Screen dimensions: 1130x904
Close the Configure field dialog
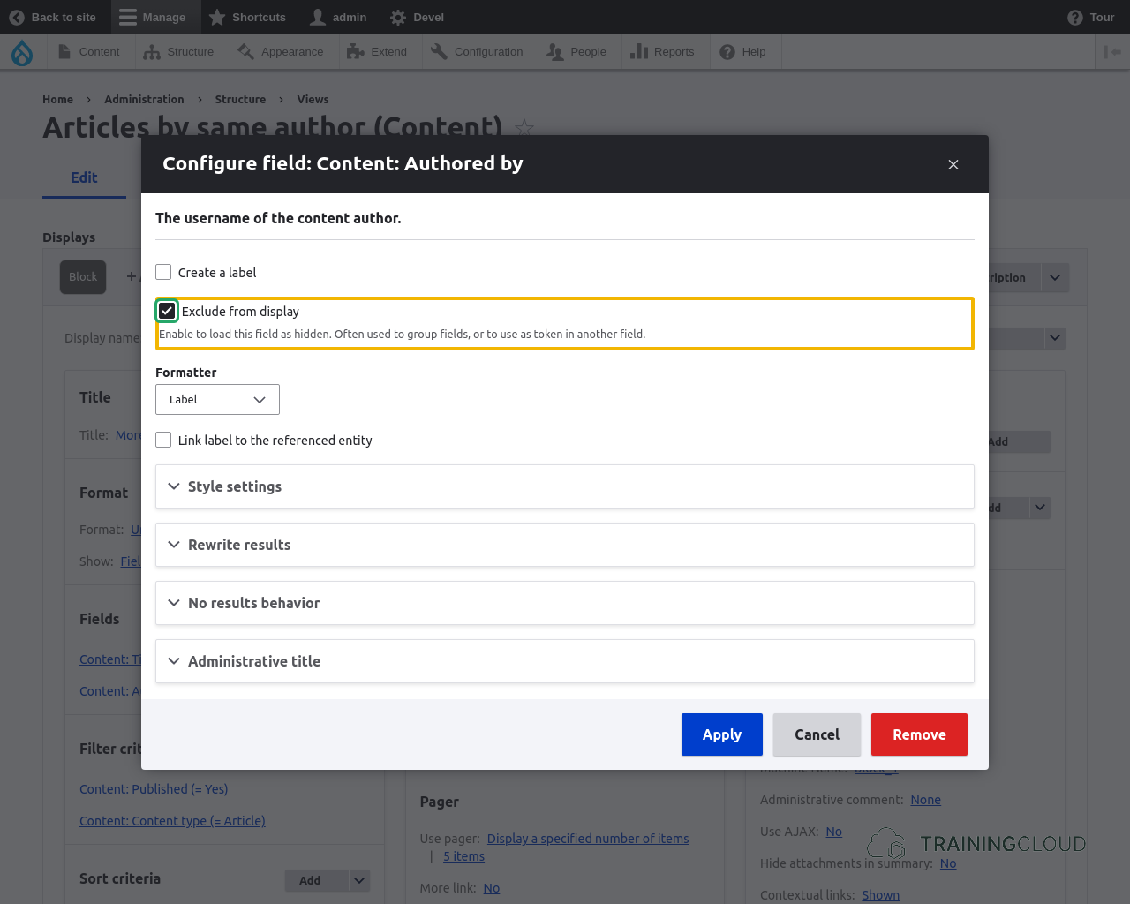(x=953, y=164)
